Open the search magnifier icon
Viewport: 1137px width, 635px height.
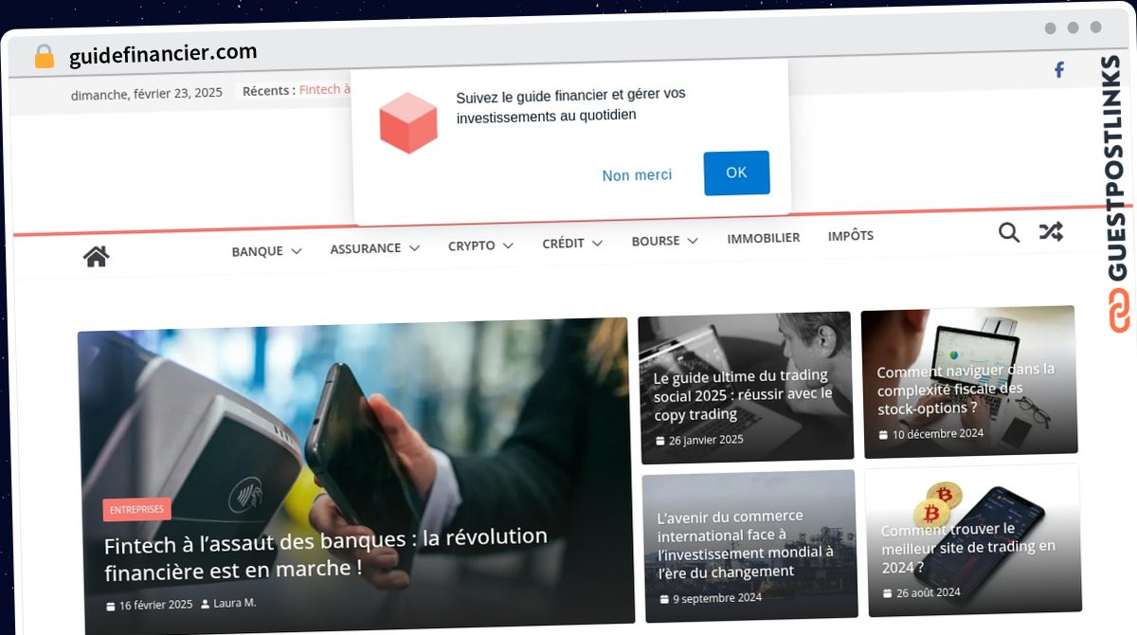1009,232
